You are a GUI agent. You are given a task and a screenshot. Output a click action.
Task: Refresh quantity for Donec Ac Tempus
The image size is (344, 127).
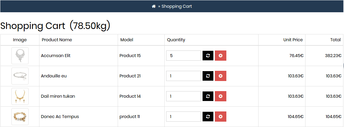click(x=208, y=117)
